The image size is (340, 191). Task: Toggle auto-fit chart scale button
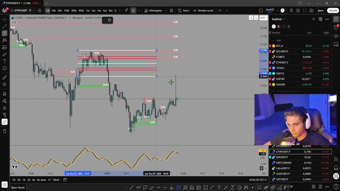click(x=256, y=18)
